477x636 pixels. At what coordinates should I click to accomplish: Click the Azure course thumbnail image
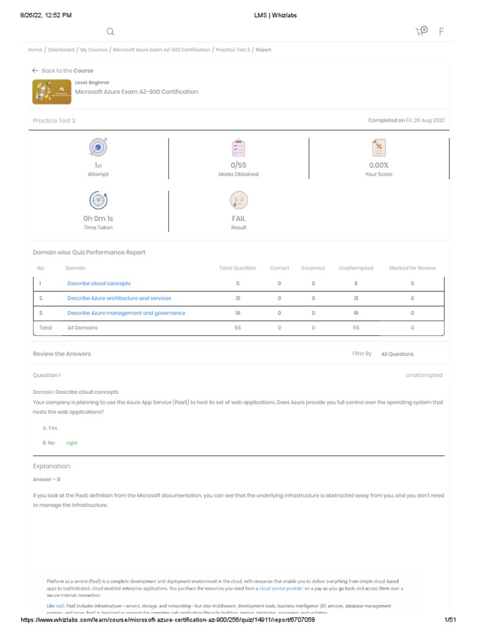coord(51,92)
